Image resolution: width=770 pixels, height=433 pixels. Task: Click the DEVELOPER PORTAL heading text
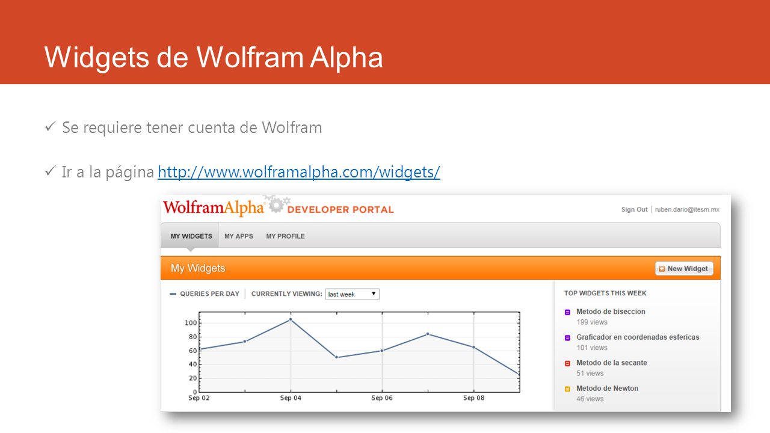coord(340,209)
